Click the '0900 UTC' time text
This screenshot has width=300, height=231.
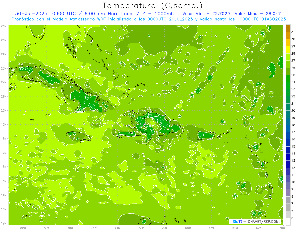click(64, 14)
